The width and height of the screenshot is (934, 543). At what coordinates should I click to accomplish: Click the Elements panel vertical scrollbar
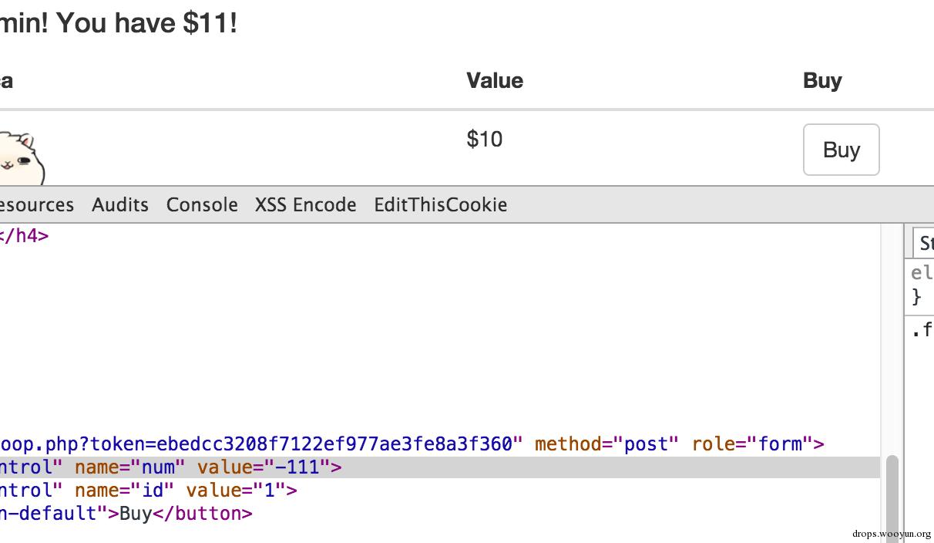(x=892, y=494)
